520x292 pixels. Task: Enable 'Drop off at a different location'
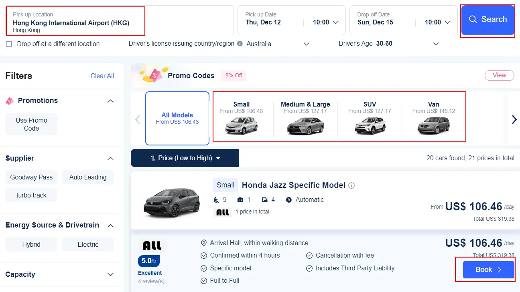pos(9,44)
